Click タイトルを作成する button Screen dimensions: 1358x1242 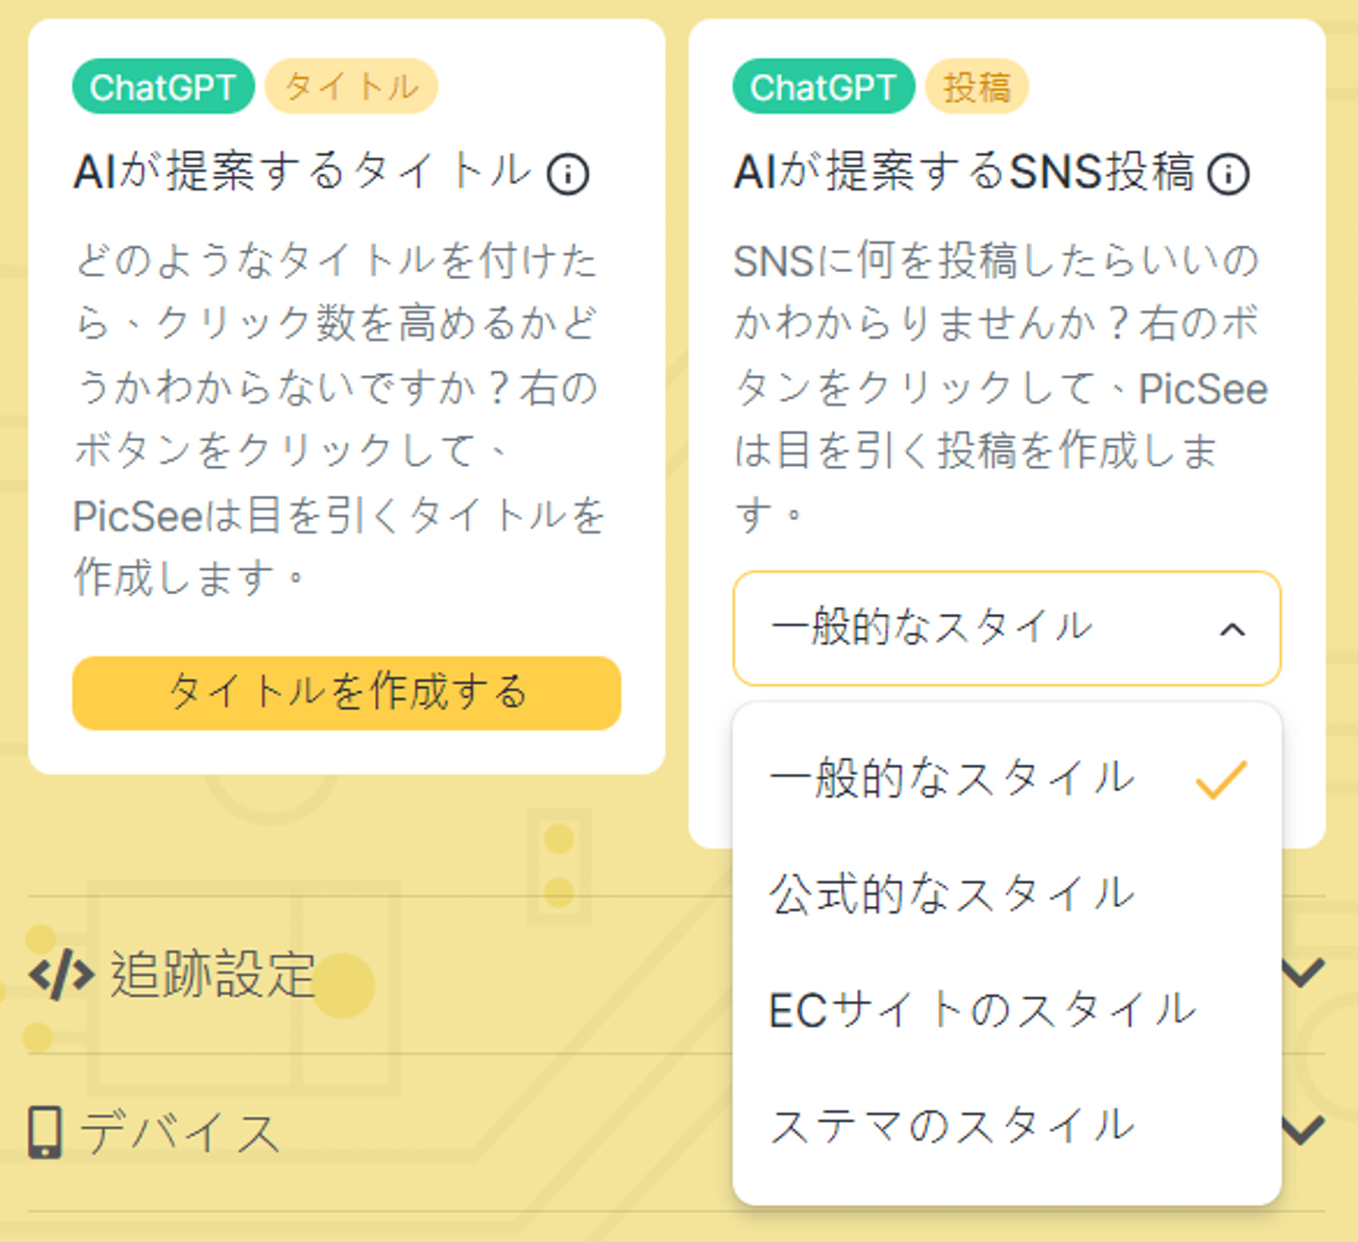click(346, 693)
